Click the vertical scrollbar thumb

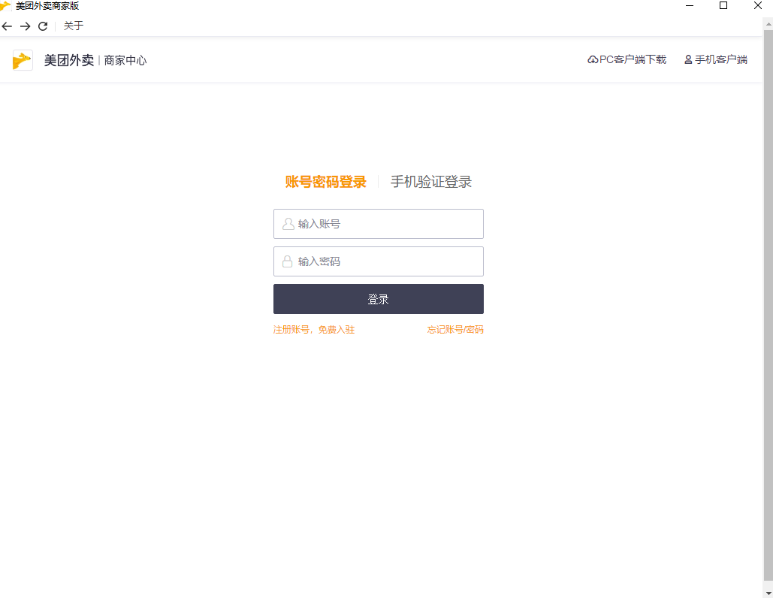[768, 306]
